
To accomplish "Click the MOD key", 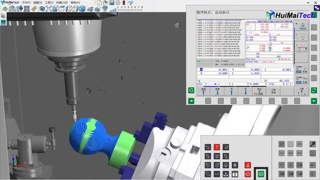I will 290,153.
